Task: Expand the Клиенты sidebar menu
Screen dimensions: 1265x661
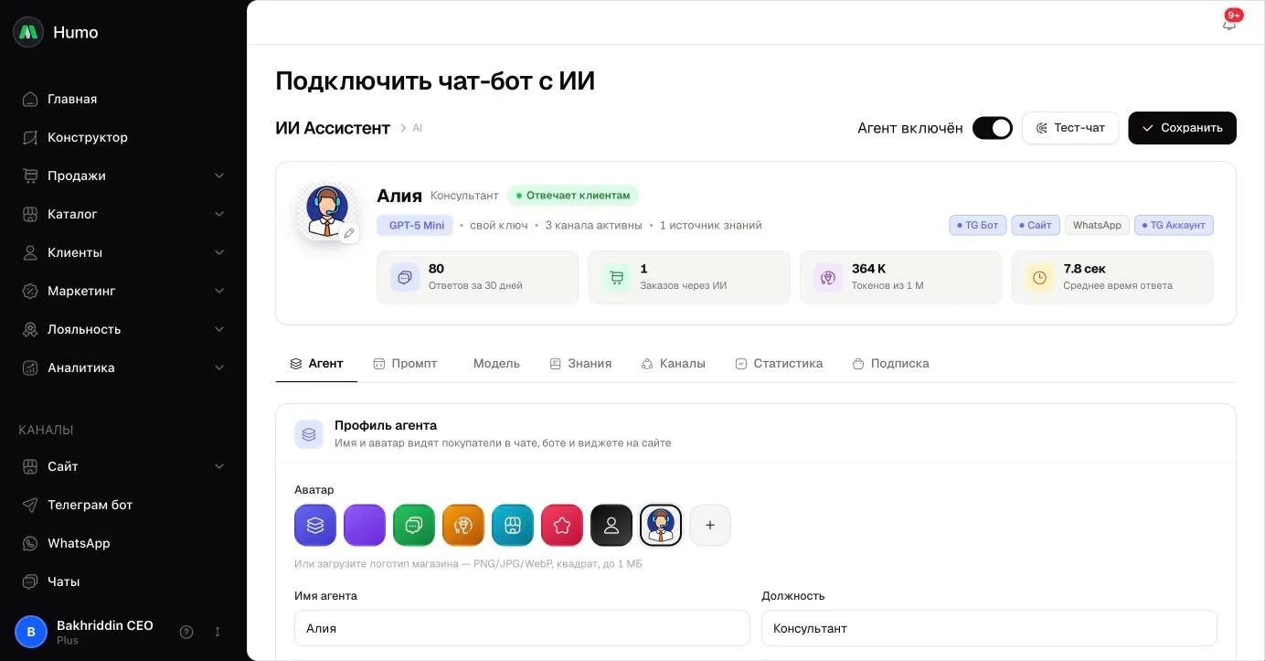Action: tap(123, 252)
